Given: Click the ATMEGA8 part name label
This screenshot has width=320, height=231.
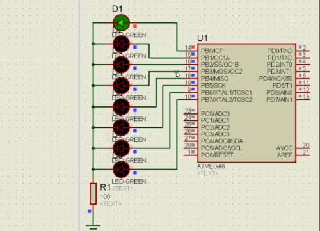Looking at the screenshot, I should click(211, 166).
